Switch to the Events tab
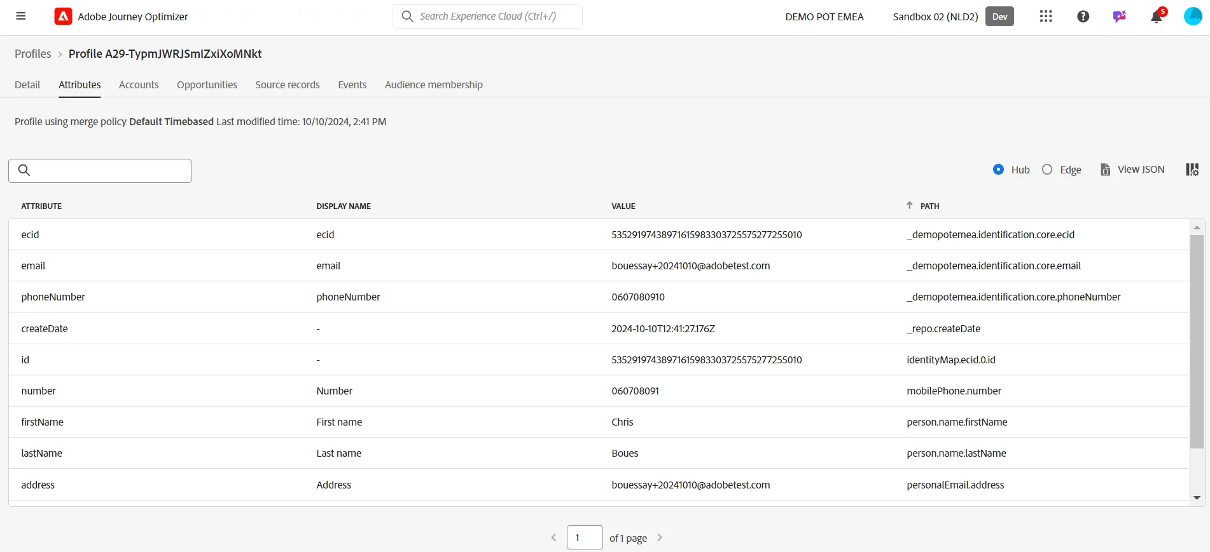This screenshot has height=552, width=1210. click(x=352, y=85)
